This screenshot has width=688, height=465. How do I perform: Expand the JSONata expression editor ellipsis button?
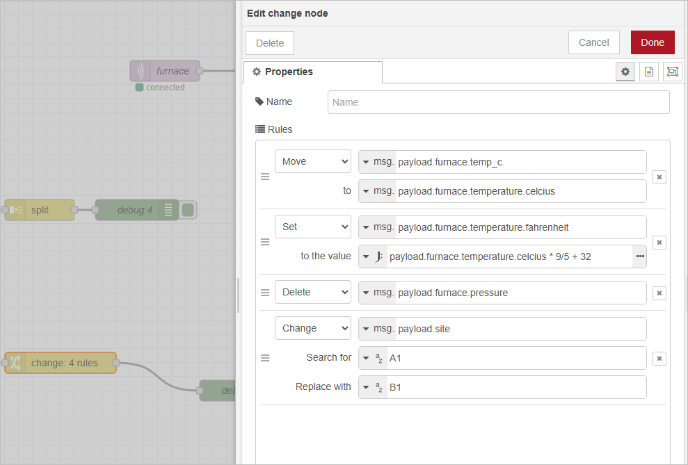coord(639,256)
